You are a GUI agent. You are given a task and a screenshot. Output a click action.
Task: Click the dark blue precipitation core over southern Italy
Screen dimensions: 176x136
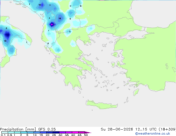[7, 35]
